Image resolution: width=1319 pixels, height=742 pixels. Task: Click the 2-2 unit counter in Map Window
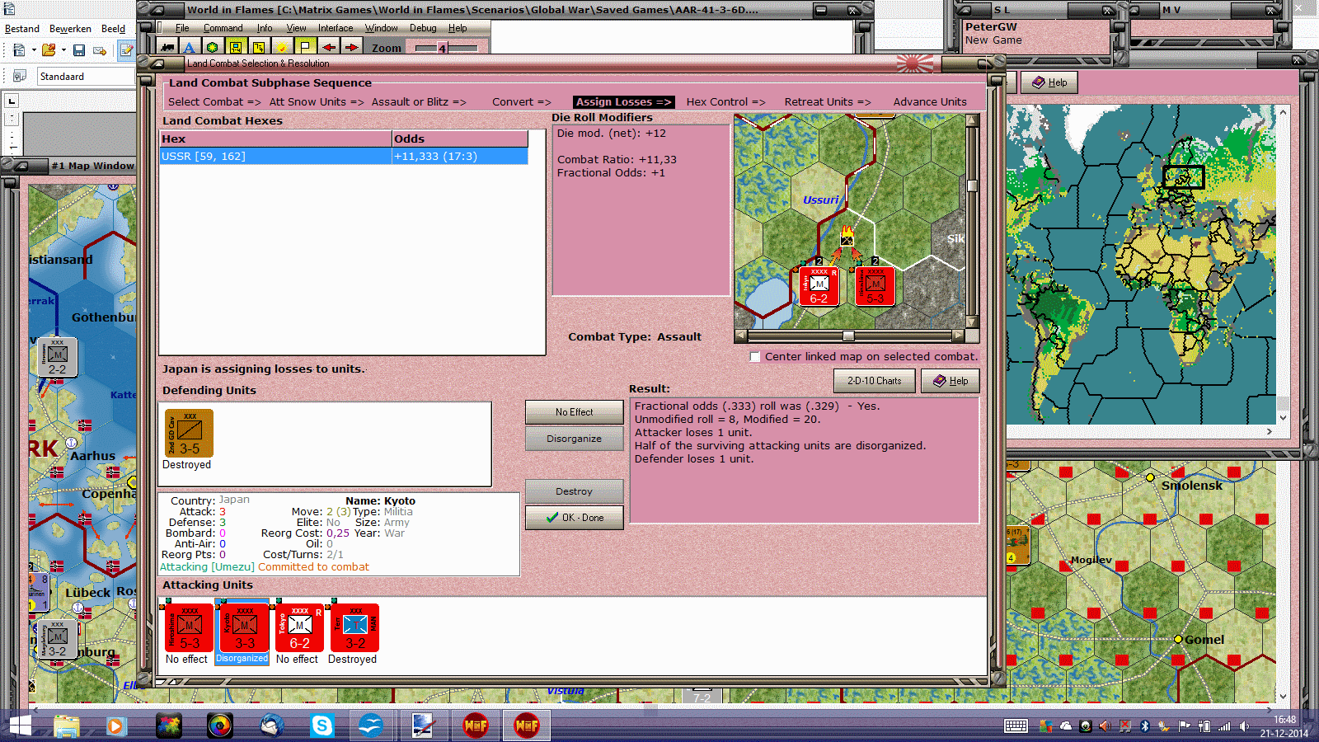pos(58,357)
